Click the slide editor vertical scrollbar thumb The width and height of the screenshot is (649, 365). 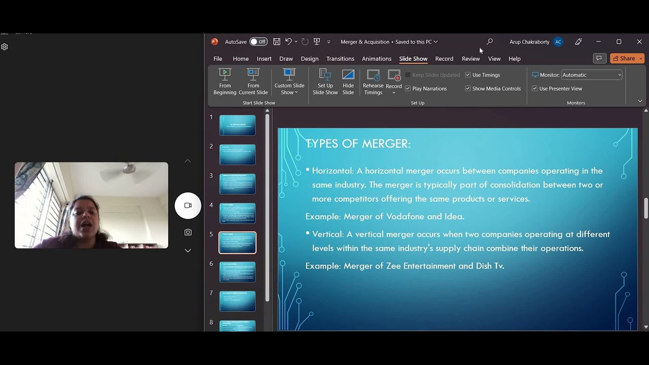click(x=646, y=208)
